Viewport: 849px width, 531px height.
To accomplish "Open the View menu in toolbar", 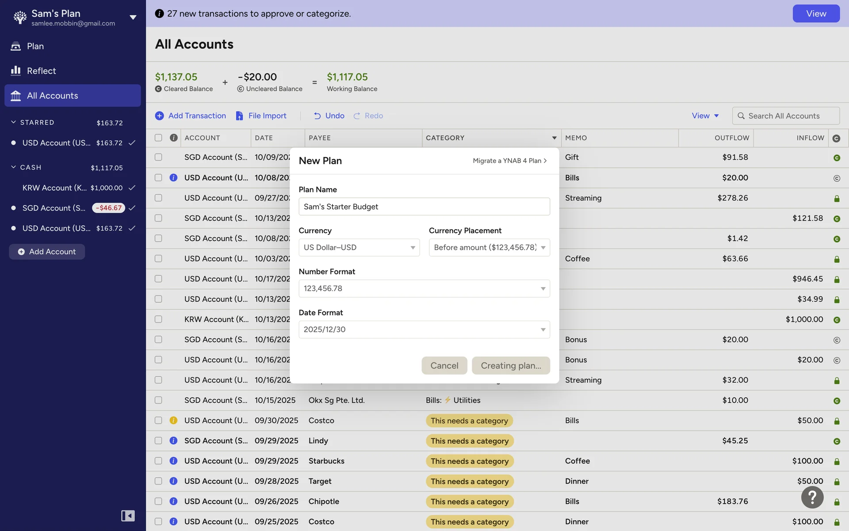I will (x=705, y=116).
